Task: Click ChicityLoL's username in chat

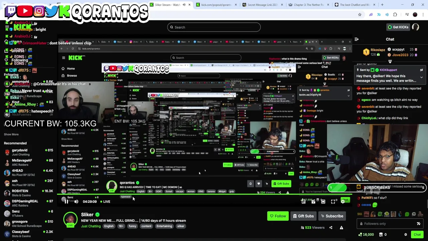Action: (368, 118)
